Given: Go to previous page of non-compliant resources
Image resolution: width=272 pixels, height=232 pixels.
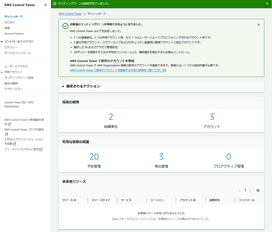Looking at the screenshot, I should point(240,190).
